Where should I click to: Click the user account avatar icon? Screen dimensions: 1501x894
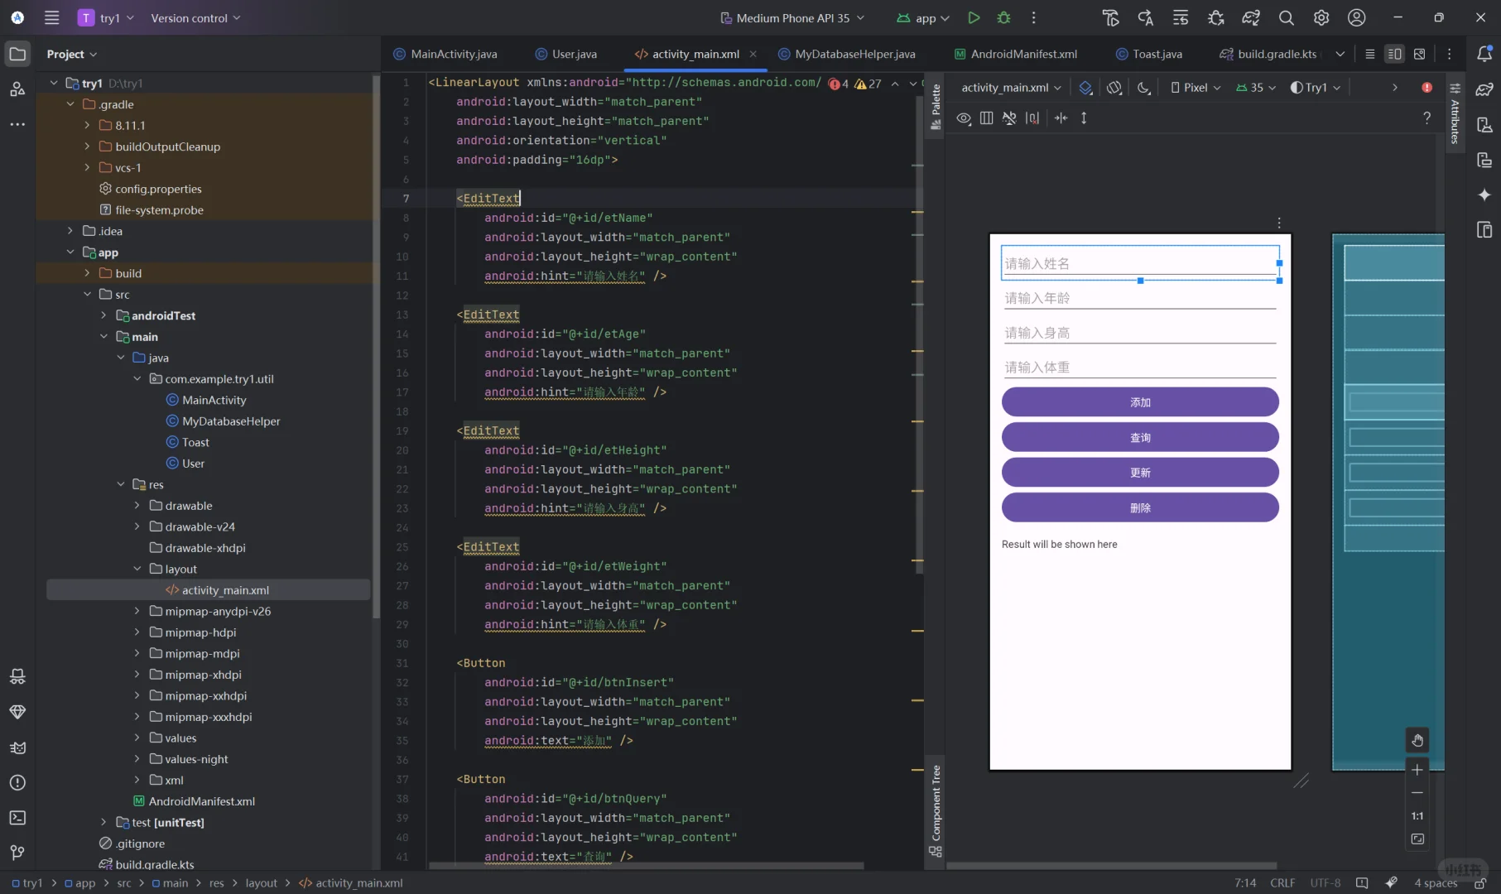click(x=1356, y=17)
